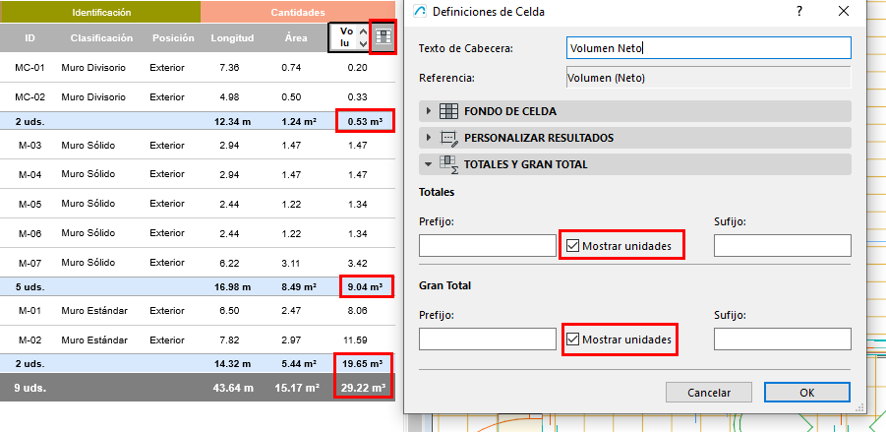The width and height of the screenshot is (886, 432).
Task: Select the M-07 ID cell
Action: pyautogui.click(x=30, y=263)
